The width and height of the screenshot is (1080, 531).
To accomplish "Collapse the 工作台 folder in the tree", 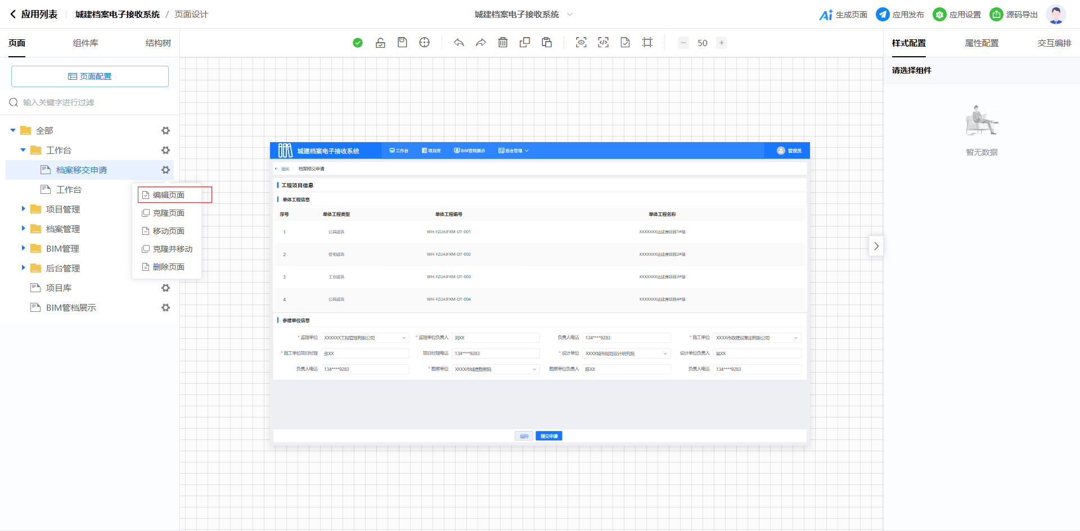I will pos(23,150).
